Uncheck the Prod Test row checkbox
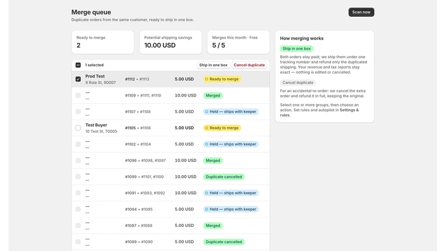Viewport: 446px width, 251px height. (78, 79)
